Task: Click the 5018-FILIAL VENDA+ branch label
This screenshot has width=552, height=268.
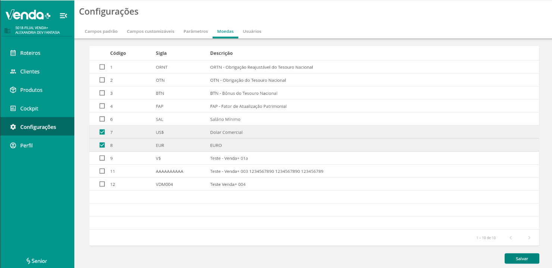Action: 37,30
